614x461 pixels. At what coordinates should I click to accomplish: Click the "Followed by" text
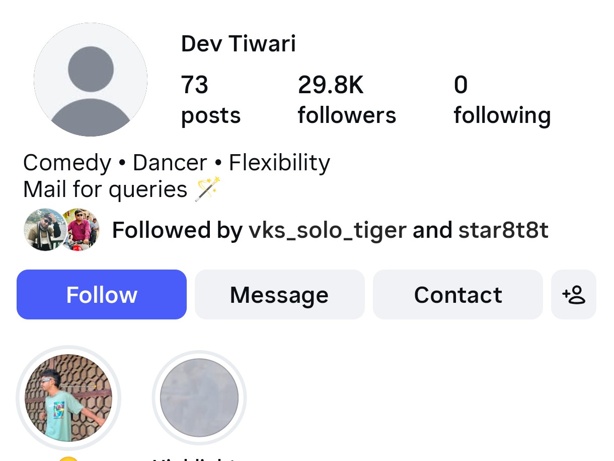pos(177,230)
